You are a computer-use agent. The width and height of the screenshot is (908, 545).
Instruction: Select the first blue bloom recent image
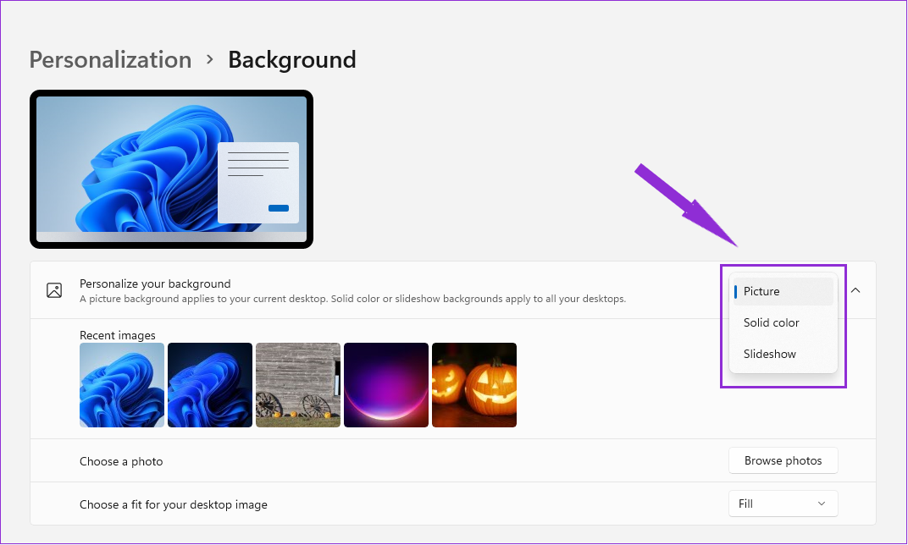tap(121, 385)
